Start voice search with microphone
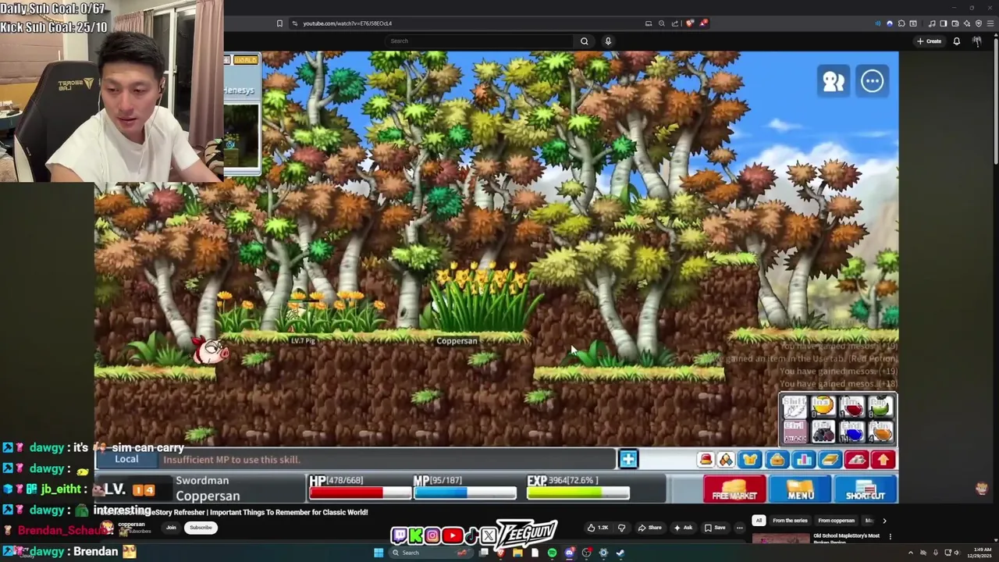This screenshot has height=562, width=999. [608, 41]
